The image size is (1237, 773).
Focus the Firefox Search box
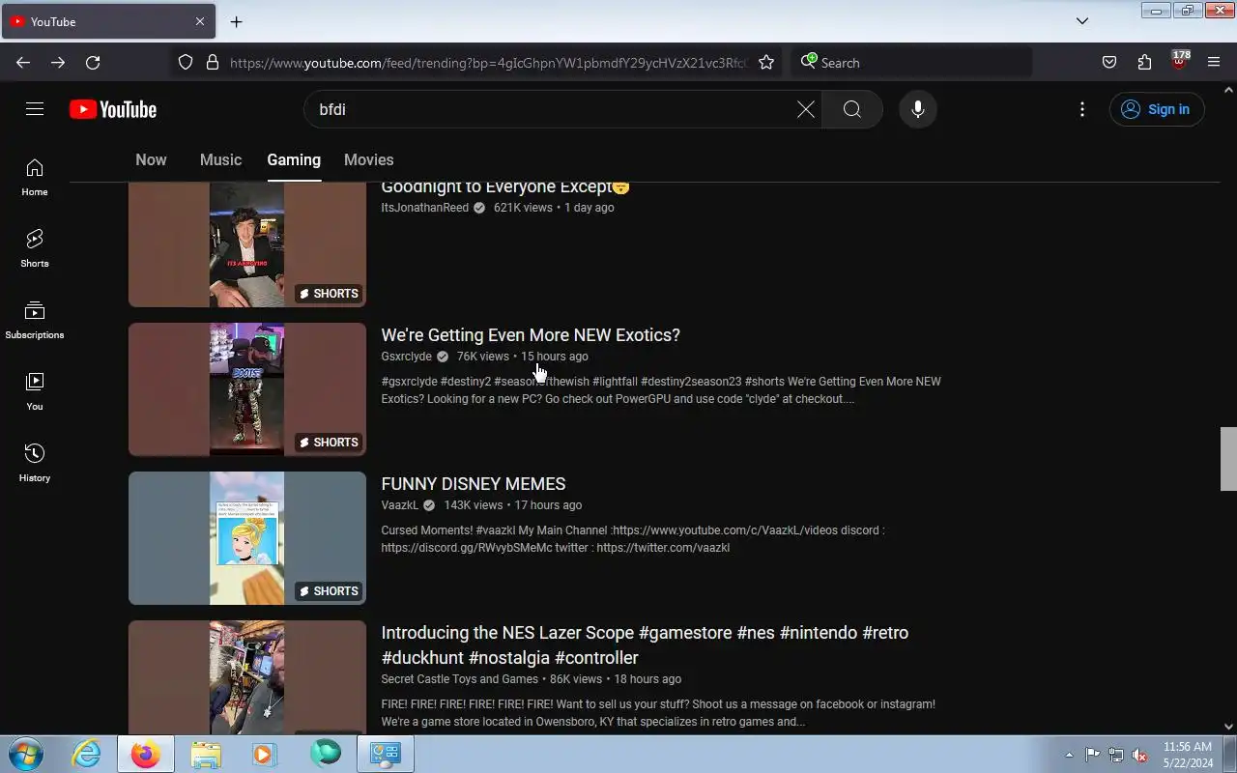pyautogui.click(x=912, y=63)
